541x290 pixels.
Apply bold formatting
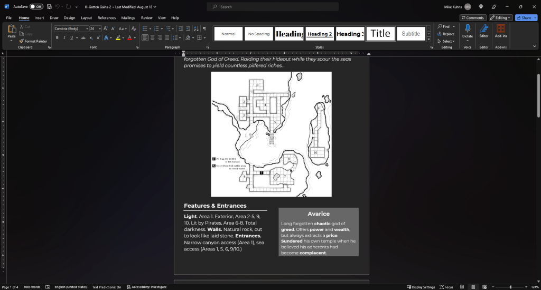coord(57,38)
